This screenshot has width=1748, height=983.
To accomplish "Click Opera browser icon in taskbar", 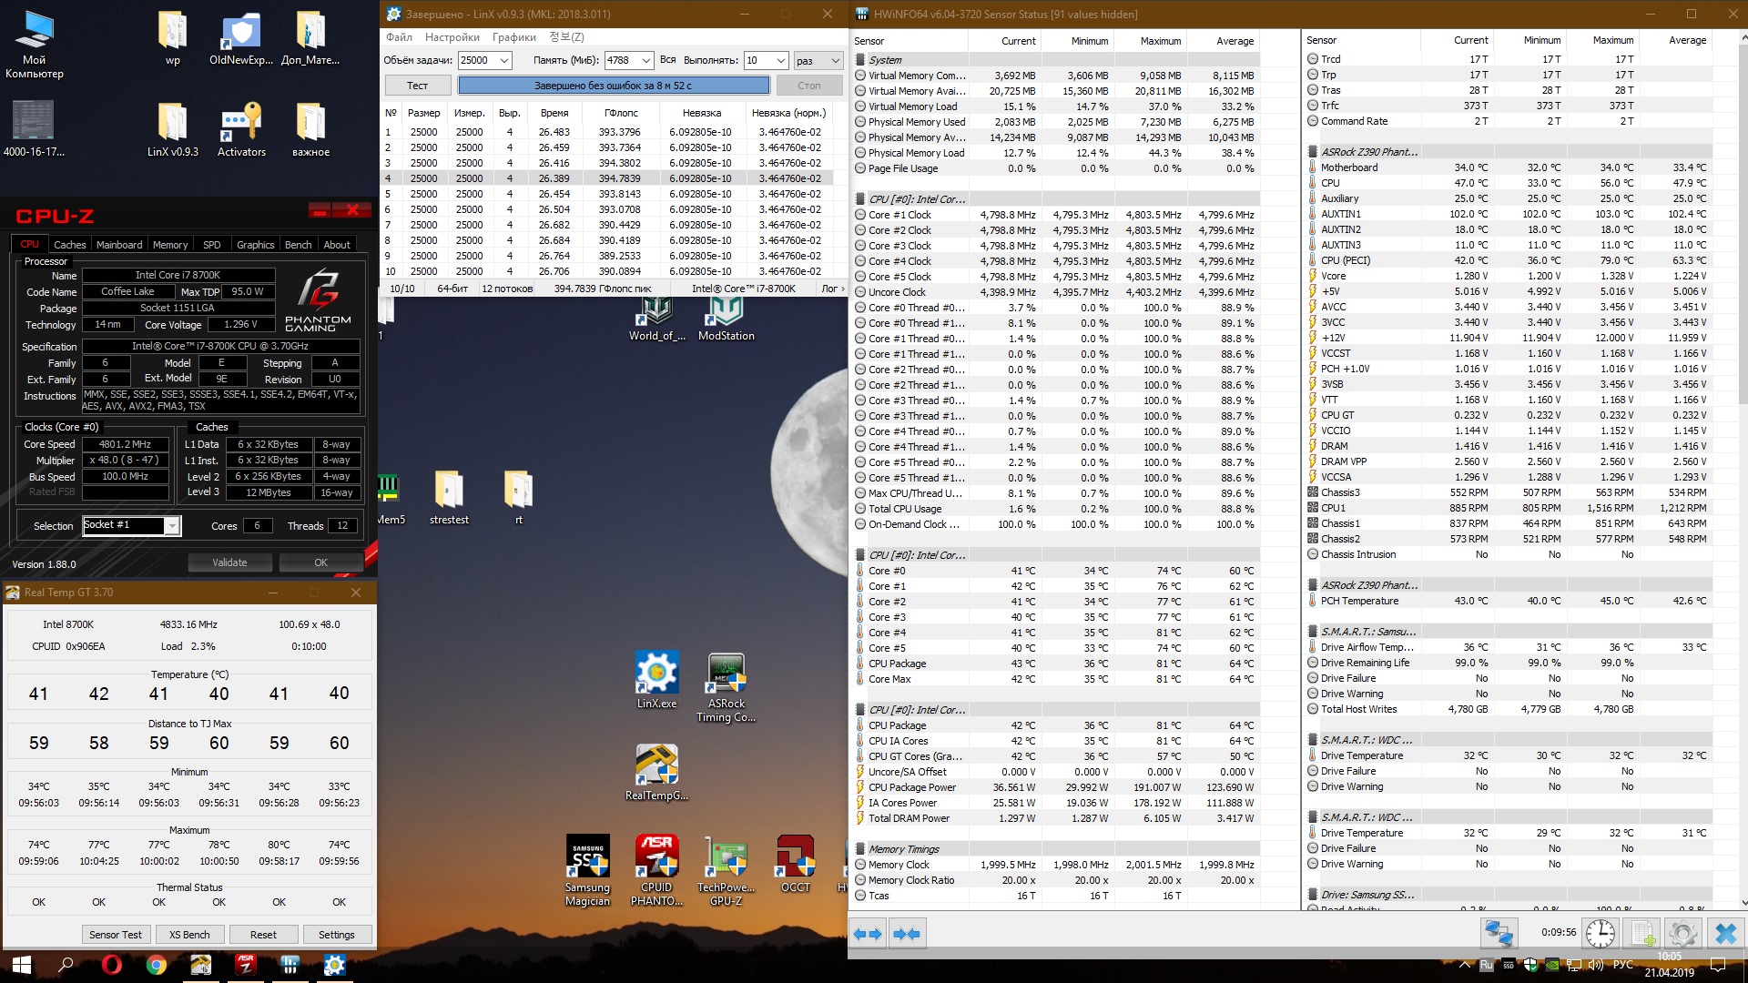I will click(x=112, y=965).
